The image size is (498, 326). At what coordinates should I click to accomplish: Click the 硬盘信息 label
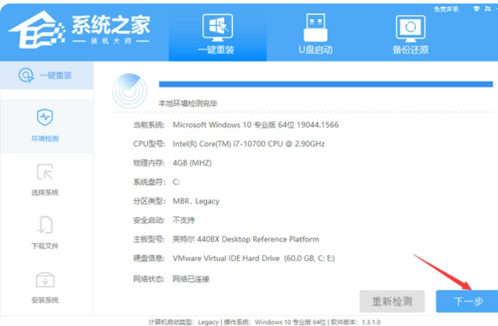click(x=149, y=258)
